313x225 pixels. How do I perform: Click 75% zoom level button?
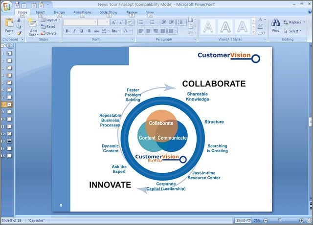[x=257, y=221]
